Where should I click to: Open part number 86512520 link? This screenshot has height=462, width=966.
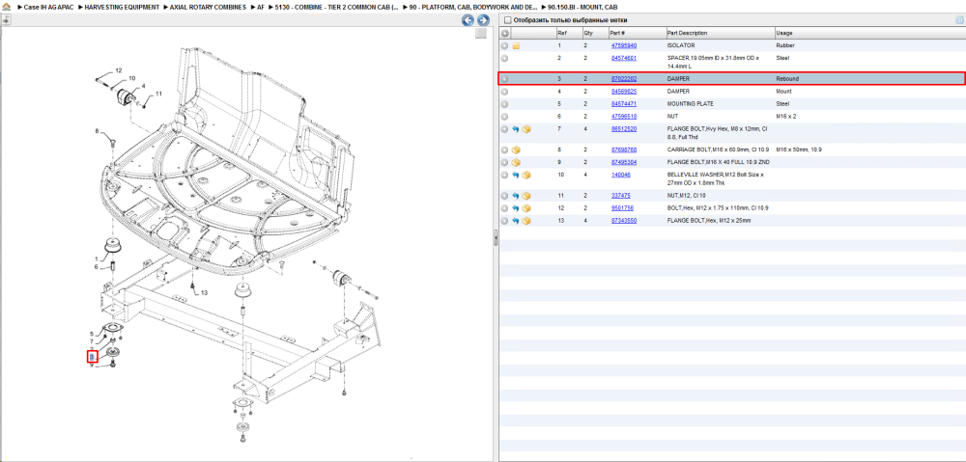point(623,128)
